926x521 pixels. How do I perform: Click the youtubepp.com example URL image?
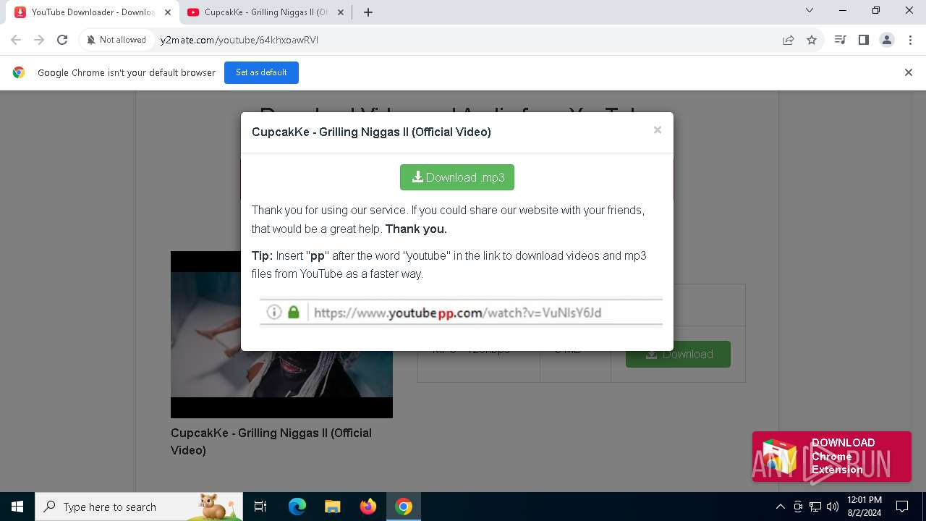pyautogui.click(x=461, y=313)
